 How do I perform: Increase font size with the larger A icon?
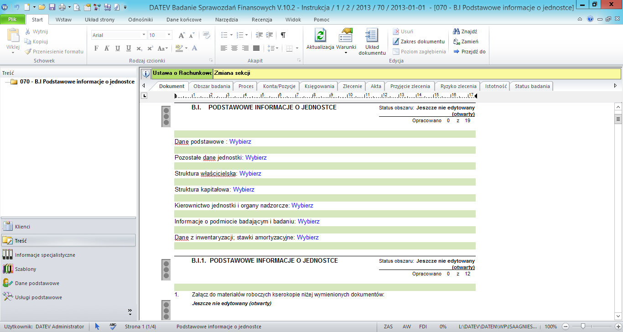182,35
